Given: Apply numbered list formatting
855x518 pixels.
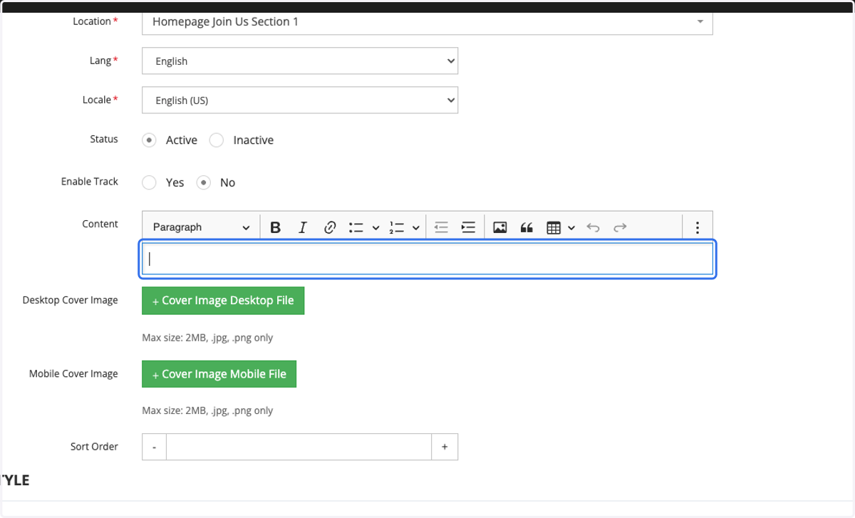Looking at the screenshot, I should 397,227.
